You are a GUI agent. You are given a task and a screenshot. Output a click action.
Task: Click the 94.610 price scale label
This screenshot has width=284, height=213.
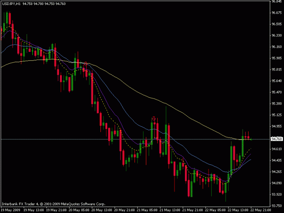click(277, 149)
